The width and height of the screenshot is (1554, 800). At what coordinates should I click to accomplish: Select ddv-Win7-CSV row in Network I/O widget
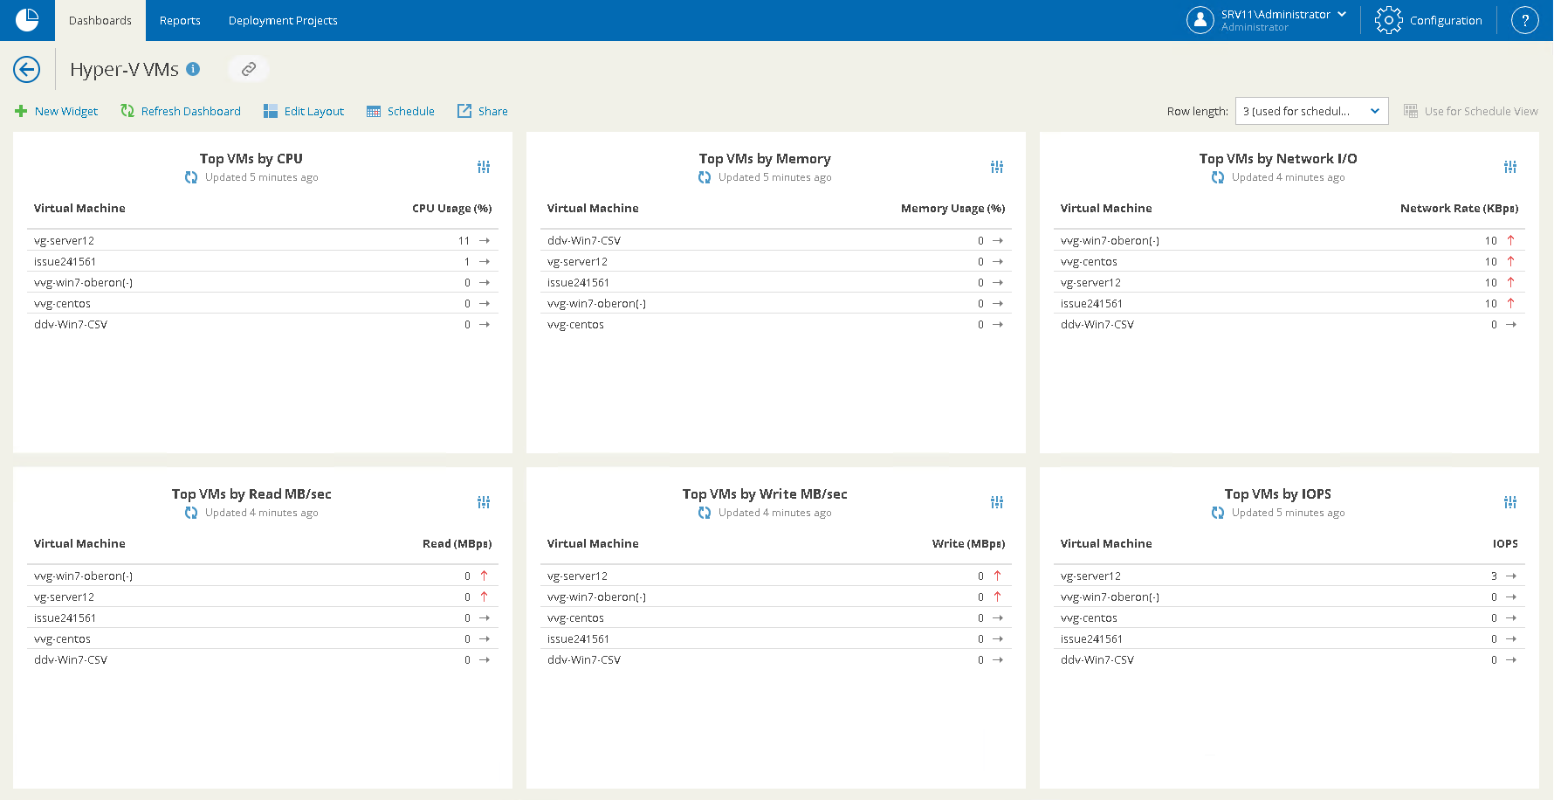coord(1289,324)
